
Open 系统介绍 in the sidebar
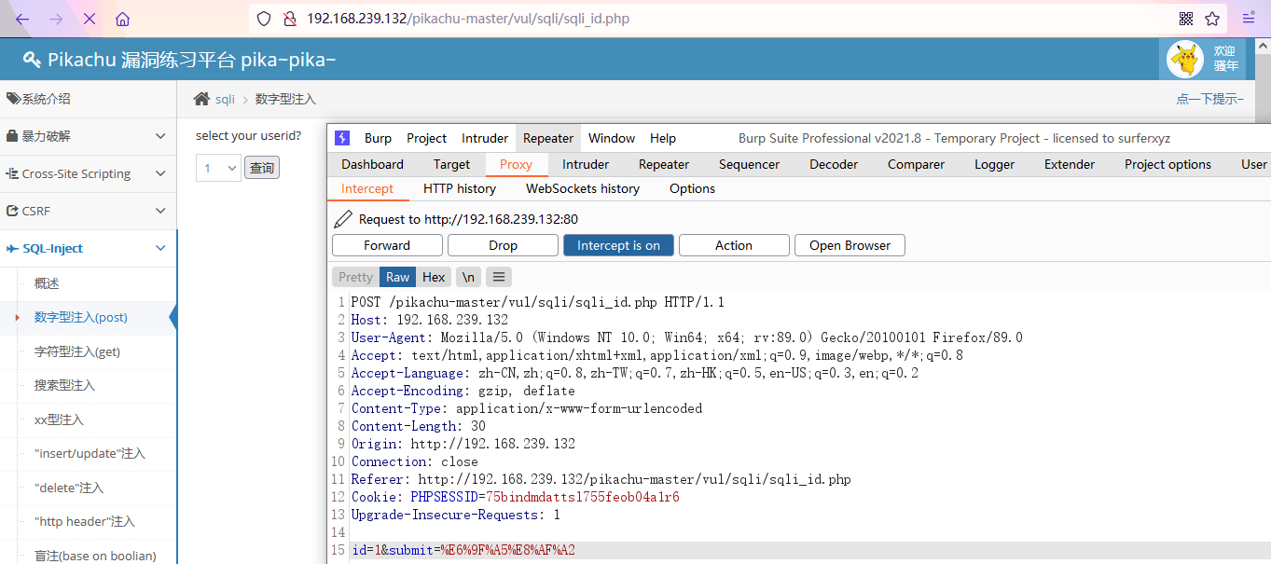pos(88,99)
